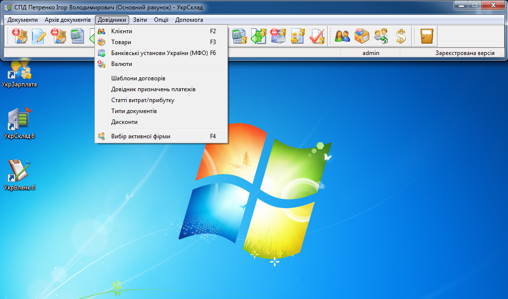Open Банківські установи України (МФО) entry

(x=159, y=53)
